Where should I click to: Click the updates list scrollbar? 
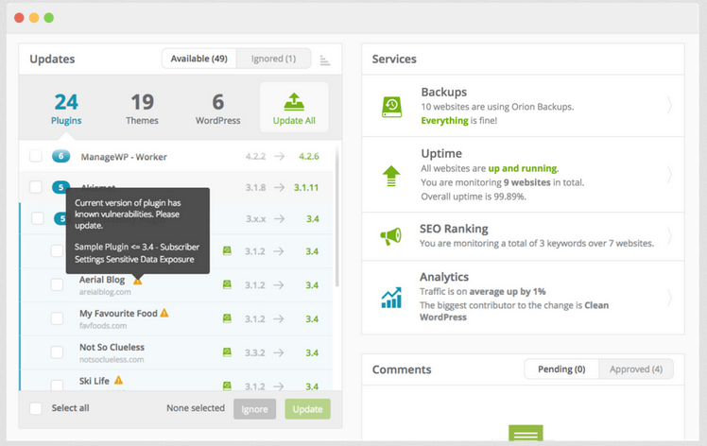(x=336, y=217)
